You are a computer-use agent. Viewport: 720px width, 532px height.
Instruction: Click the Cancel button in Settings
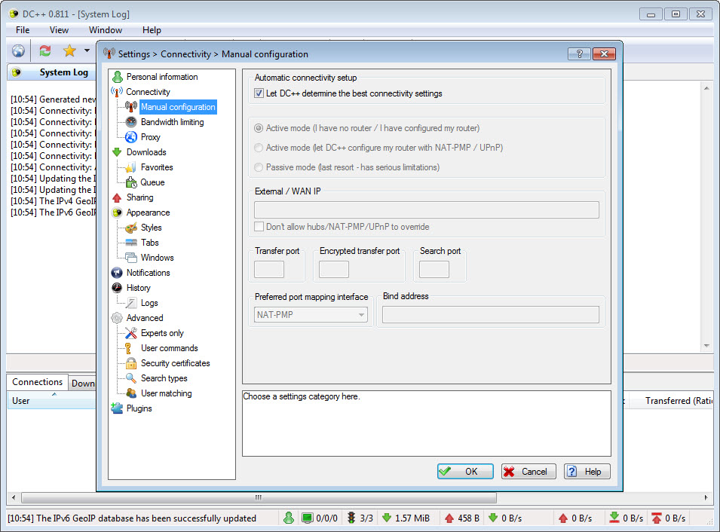click(529, 472)
